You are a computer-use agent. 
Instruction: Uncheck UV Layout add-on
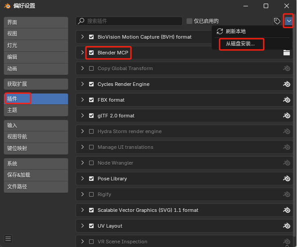(x=91, y=226)
